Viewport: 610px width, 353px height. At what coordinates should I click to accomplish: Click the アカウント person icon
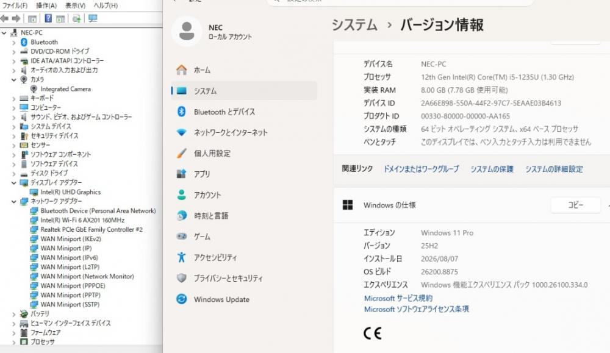coord(181,194)
